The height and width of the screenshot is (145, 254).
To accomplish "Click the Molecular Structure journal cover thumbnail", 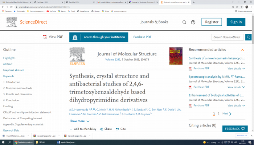I will (x=176, y=56).
